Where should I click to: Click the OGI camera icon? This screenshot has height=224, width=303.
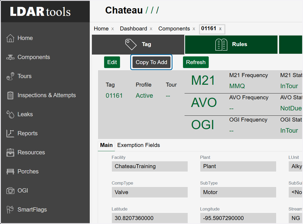pyautogui.click(x=10, y=191)
